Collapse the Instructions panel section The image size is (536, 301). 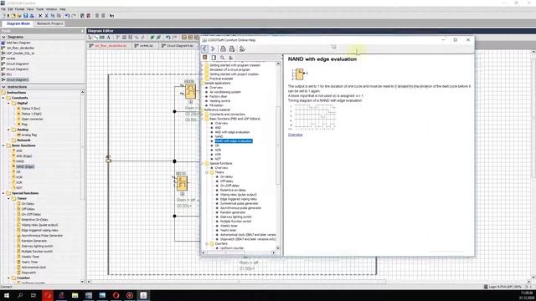3,87
